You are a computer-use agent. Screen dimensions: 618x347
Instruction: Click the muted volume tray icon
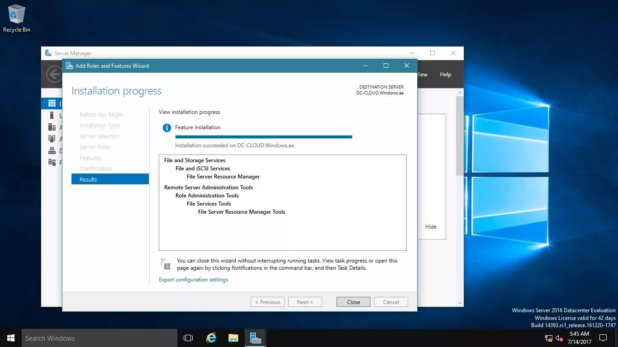pyautogui.click(x=559, y=338)
